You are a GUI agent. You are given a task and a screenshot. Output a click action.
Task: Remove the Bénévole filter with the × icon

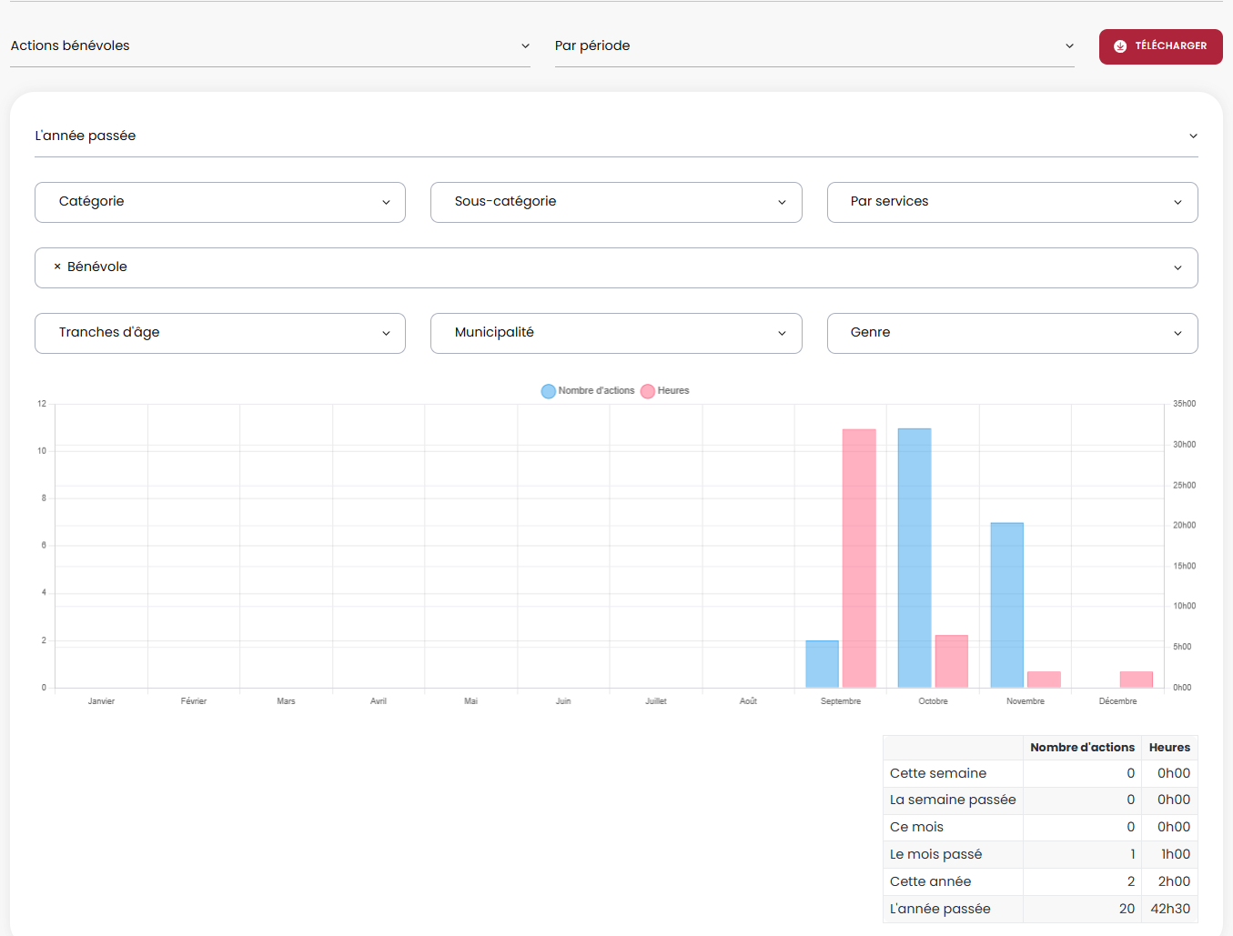(x=57, y=267)
